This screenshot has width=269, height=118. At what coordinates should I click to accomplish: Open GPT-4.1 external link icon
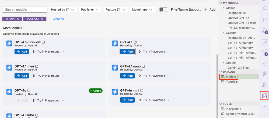(135, 42)
